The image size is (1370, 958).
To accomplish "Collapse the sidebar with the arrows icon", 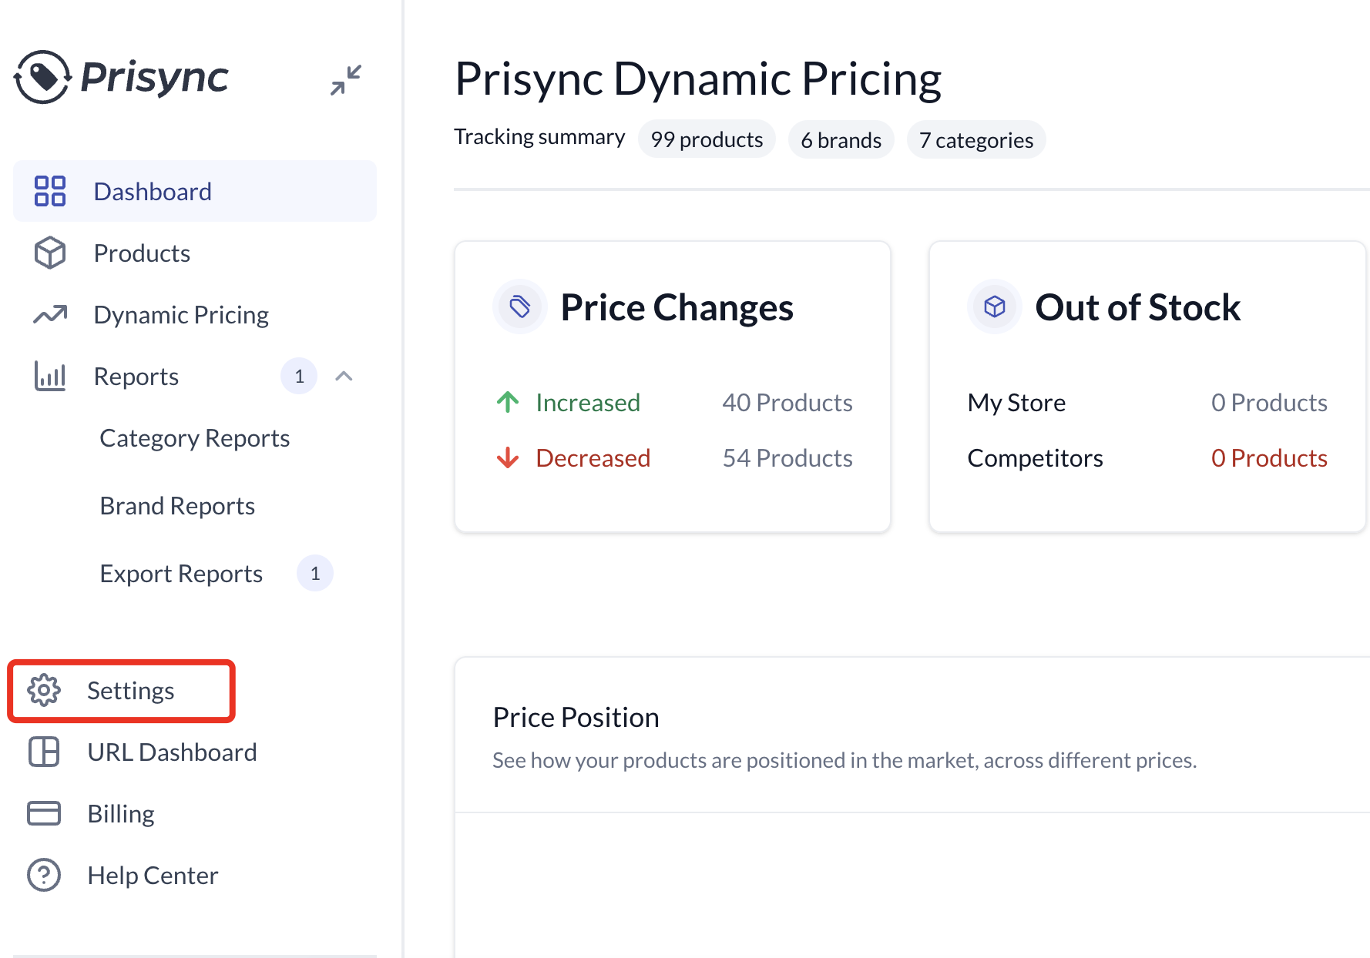I will tap(346, 79).
